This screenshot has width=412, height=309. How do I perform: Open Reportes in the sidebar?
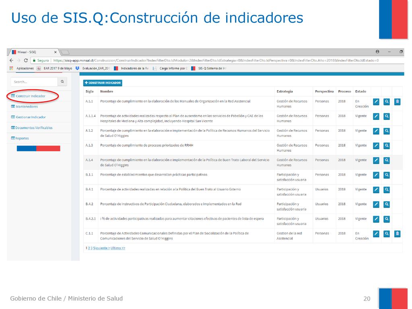pyautogui.click(x=20, y=138)
